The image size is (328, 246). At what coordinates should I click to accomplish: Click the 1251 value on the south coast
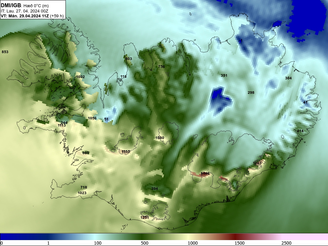tap(145, 217)
